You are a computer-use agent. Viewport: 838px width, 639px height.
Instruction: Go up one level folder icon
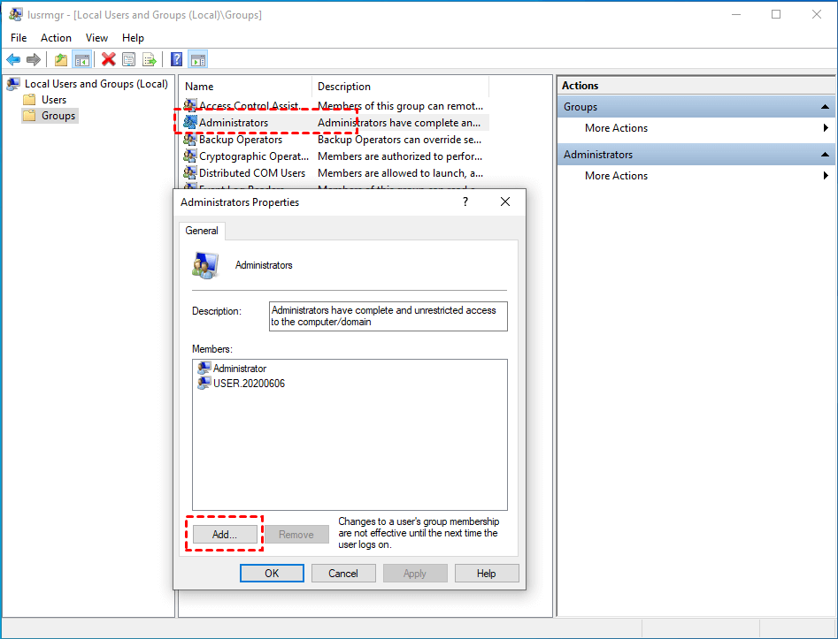[x=61, y=59]
